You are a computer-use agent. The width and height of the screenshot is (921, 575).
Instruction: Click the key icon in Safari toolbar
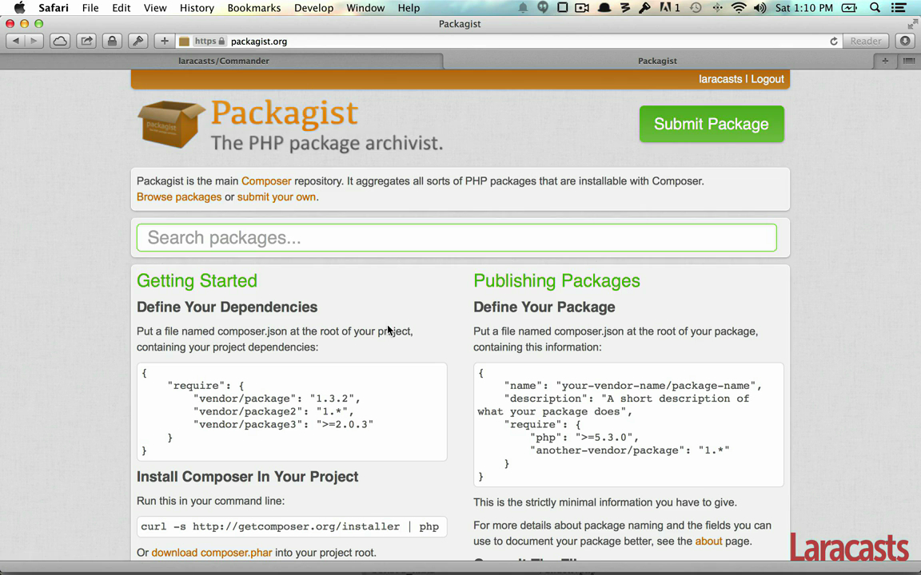pyautogui.click(x=138, y=41)
